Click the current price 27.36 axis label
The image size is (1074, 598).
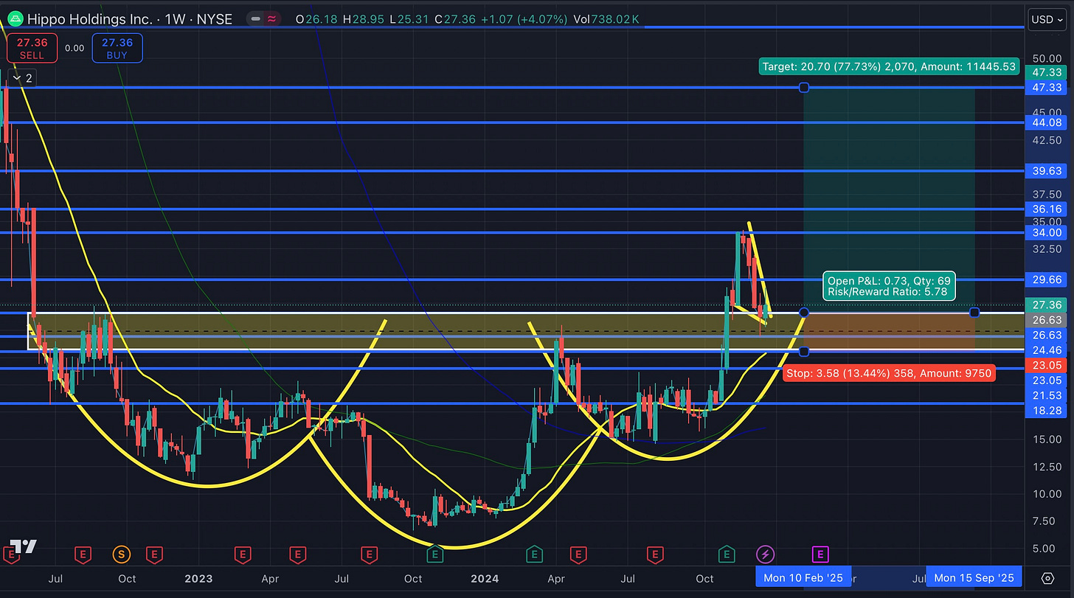1047,305
